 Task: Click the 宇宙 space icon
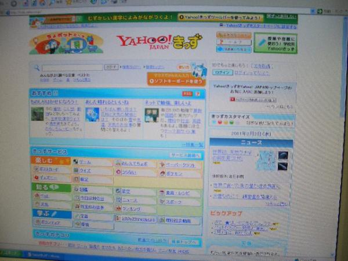(x=77, y=216)
